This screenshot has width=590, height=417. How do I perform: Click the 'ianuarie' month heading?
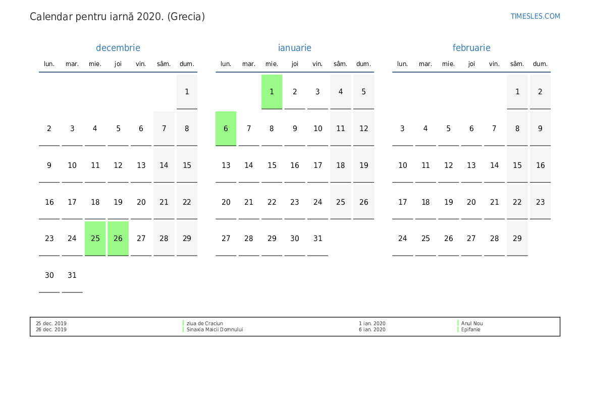coord(295,48)
